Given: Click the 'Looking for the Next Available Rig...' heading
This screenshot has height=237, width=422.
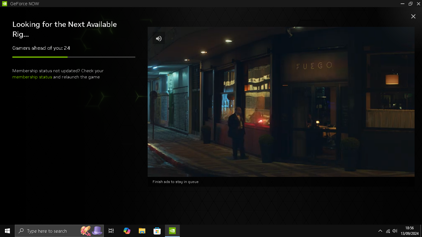Looking at the screenshot, I should point(65,29).
